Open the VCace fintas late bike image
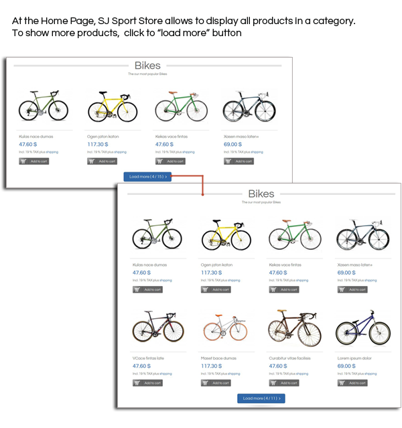 (157, 330)
